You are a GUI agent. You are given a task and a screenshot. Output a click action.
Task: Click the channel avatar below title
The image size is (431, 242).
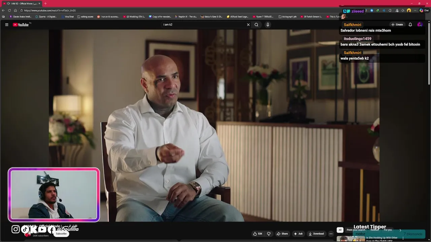click(x=28, y=234)
